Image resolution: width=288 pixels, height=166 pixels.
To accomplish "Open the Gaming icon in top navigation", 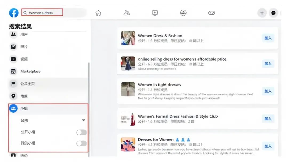I will [211, 13].
